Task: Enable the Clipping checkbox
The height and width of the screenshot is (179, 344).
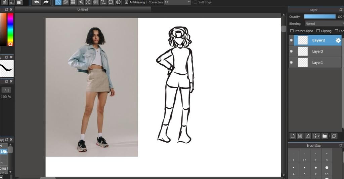Action: point(318,31)
